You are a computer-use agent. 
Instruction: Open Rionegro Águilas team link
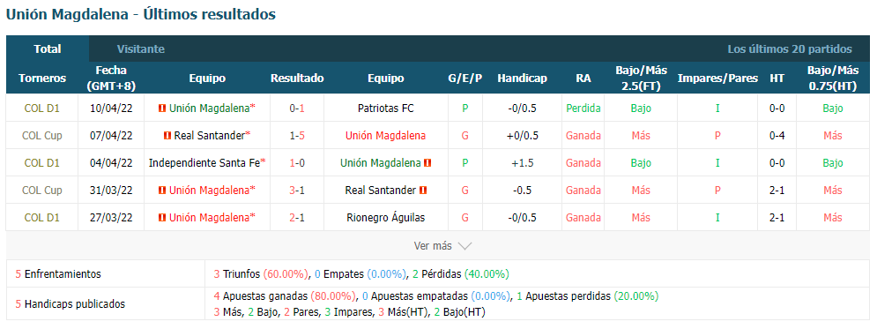click(x=386, y=218)
